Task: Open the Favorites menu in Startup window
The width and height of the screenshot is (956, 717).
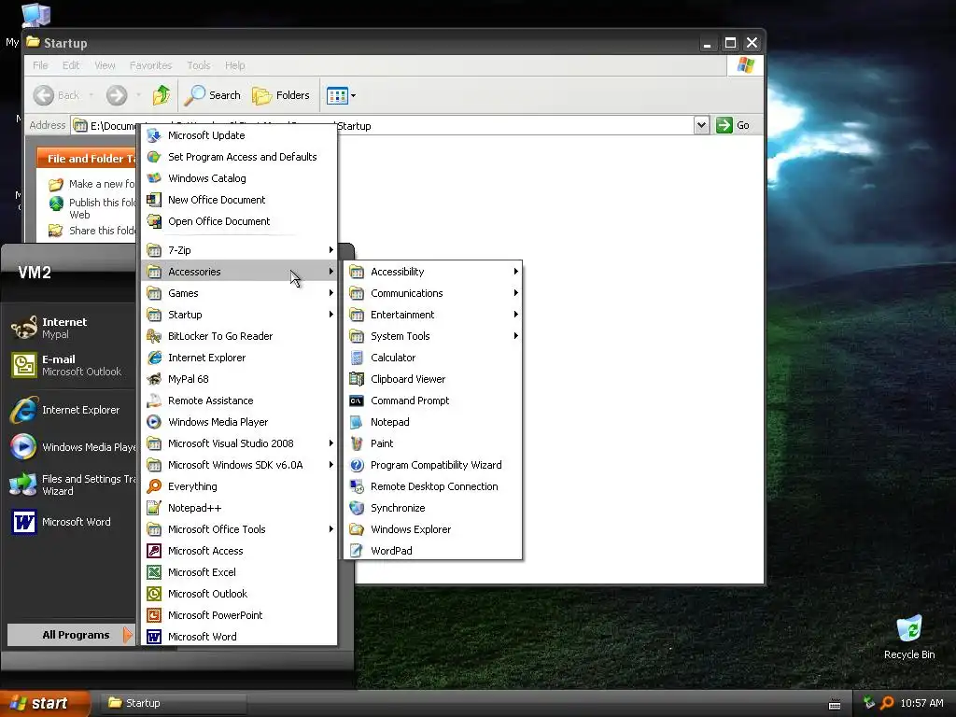Action: coord(150,65)
